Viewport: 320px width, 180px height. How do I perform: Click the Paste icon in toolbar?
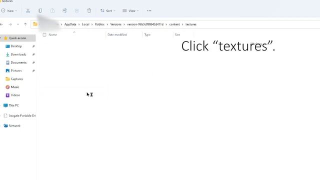pyautogui.click(x=52, y=10)
